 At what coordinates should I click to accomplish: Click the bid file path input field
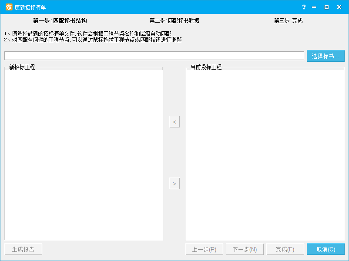pos(154,56)
